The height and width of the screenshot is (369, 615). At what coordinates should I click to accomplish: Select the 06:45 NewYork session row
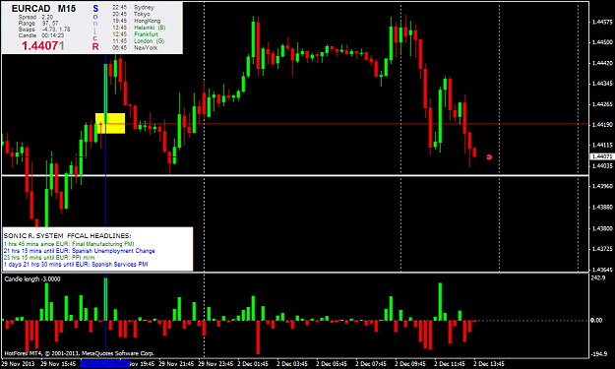click(x=135, y=48)
